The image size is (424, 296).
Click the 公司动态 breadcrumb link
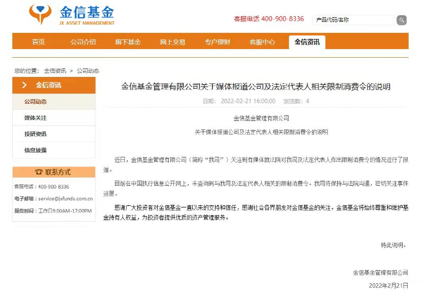pyautogui.click(x=88, y=71)
